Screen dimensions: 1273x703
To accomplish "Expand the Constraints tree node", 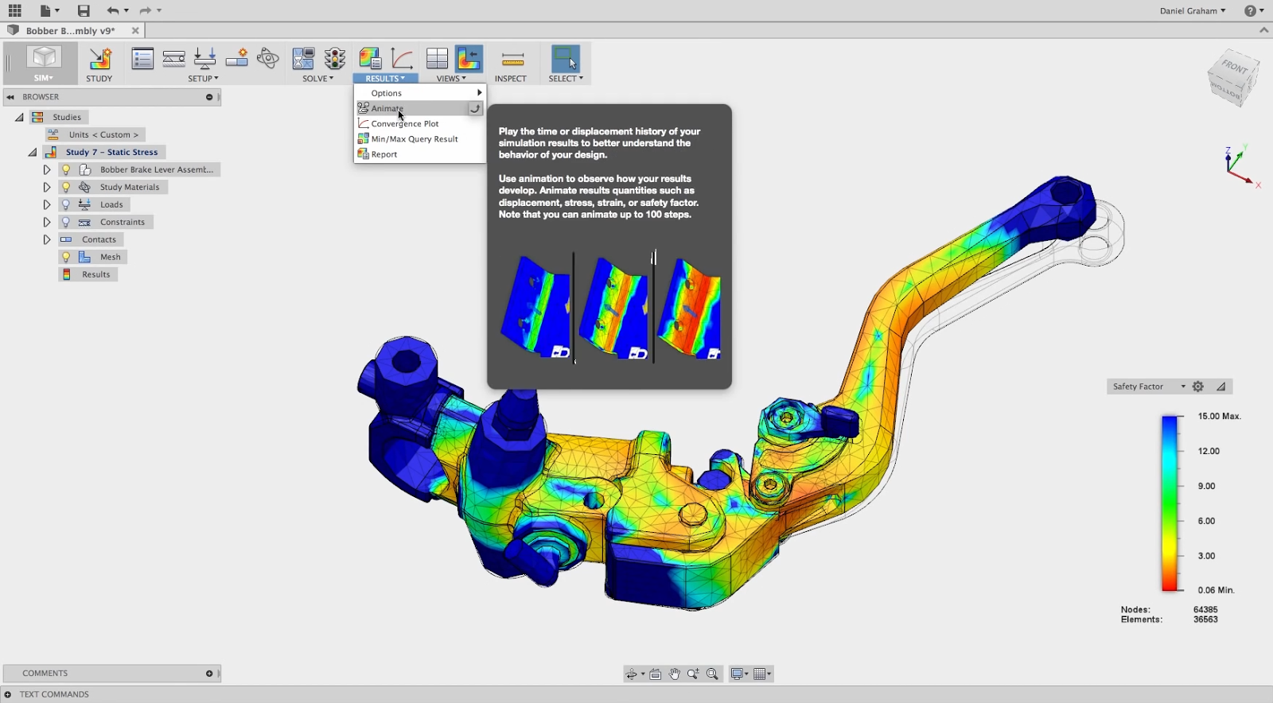I will point(47,222).
